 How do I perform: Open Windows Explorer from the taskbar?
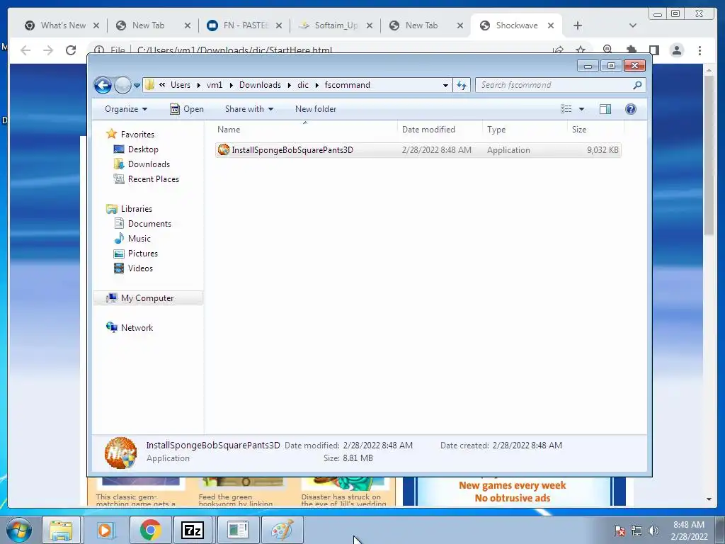(61, 530)
